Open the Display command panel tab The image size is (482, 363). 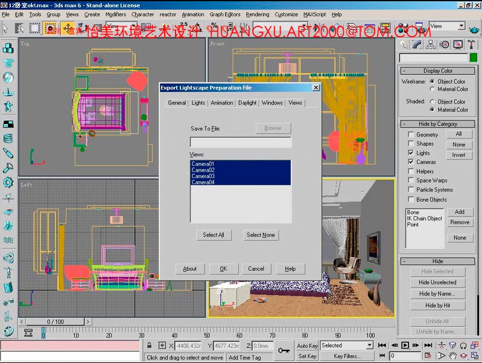(x=458, y=45)
